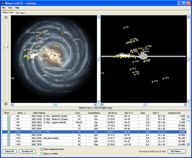Open the File menu
Image resolution: width=192 pixels, height=158 pixels.
pos(4,8)
